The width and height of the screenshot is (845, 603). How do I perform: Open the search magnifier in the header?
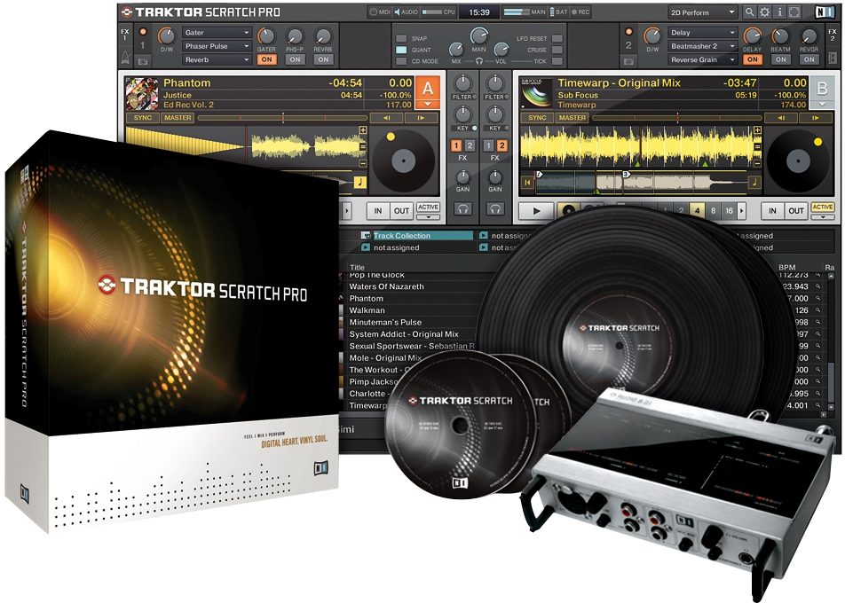click(x=749, y=12)
